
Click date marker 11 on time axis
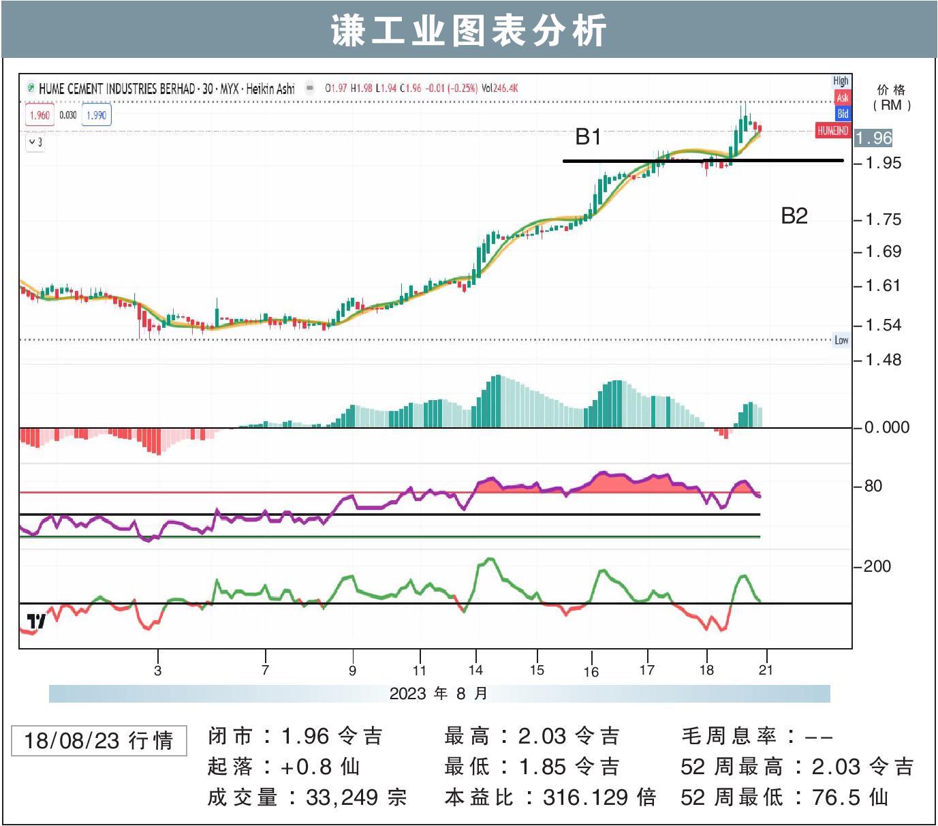(420, 670)
